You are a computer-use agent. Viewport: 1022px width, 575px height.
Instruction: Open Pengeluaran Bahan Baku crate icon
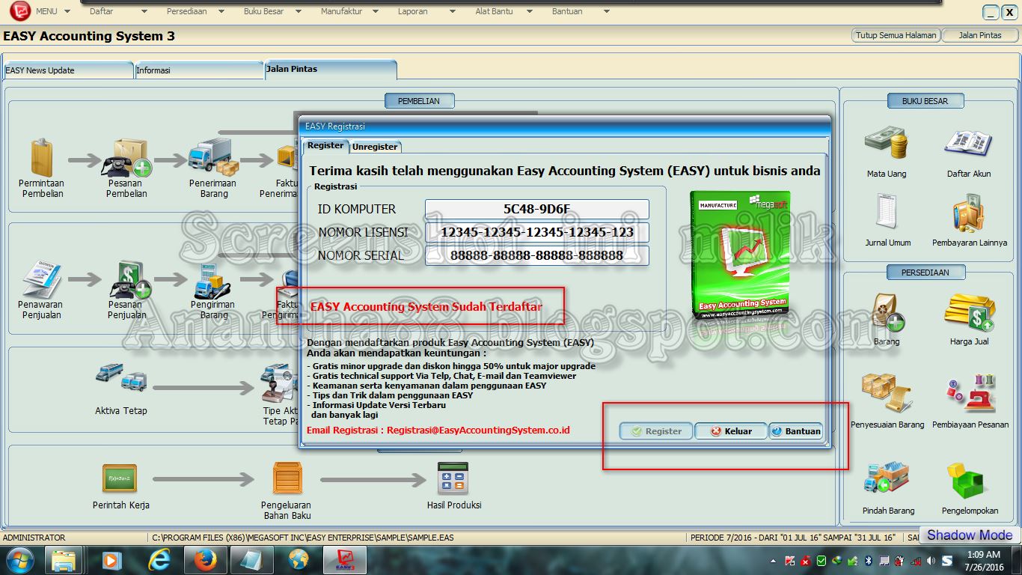(x=287, y=478)
